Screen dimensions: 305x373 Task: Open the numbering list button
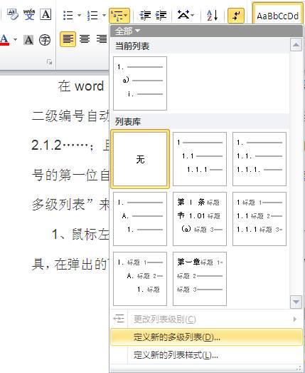point(92,16)
